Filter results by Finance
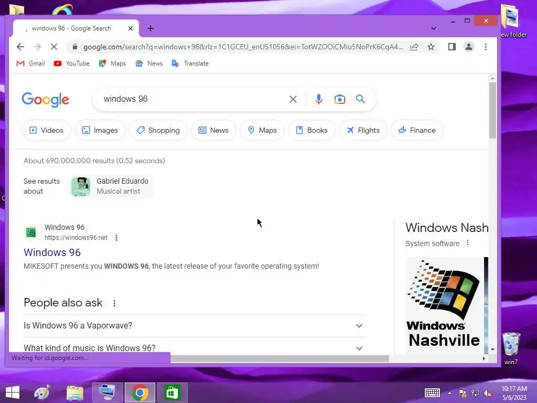 [x=417, y=130]
